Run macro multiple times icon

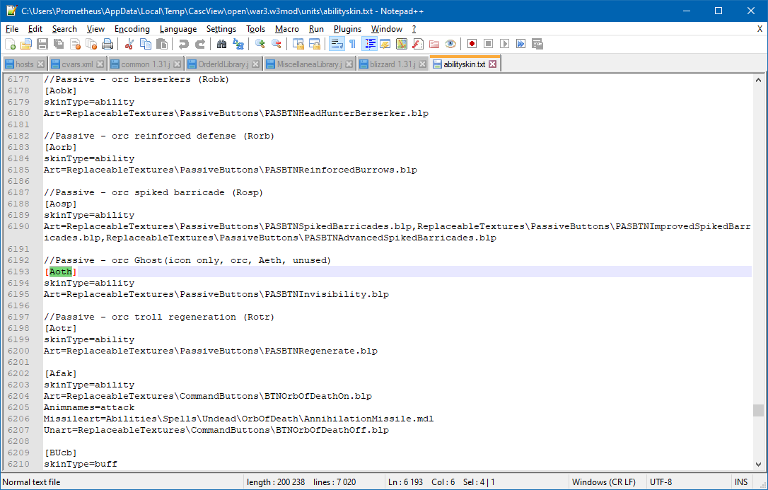(x=520, y=44)
